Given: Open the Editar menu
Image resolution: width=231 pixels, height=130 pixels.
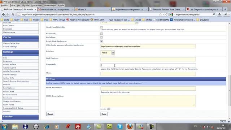Looking at the screenshot, I should [13, 5].
